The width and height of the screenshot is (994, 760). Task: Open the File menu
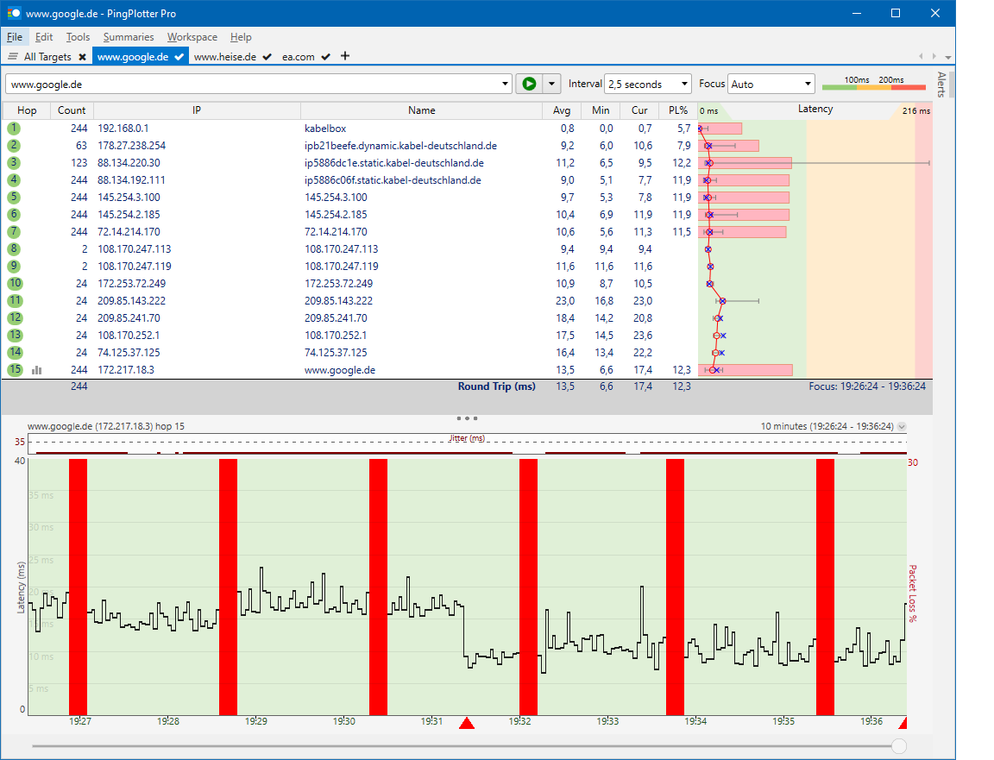(15, 37)
